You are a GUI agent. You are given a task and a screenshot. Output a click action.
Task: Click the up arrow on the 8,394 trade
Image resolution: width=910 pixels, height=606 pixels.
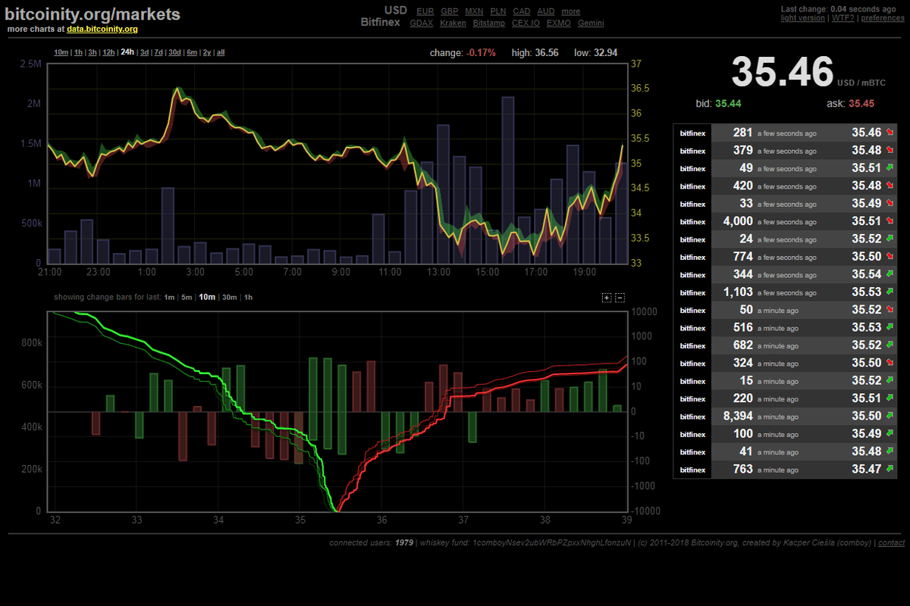tap(890, 416)
